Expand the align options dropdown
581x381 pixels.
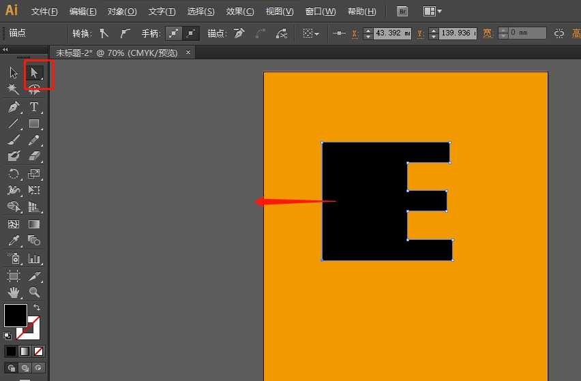point(311,33)
